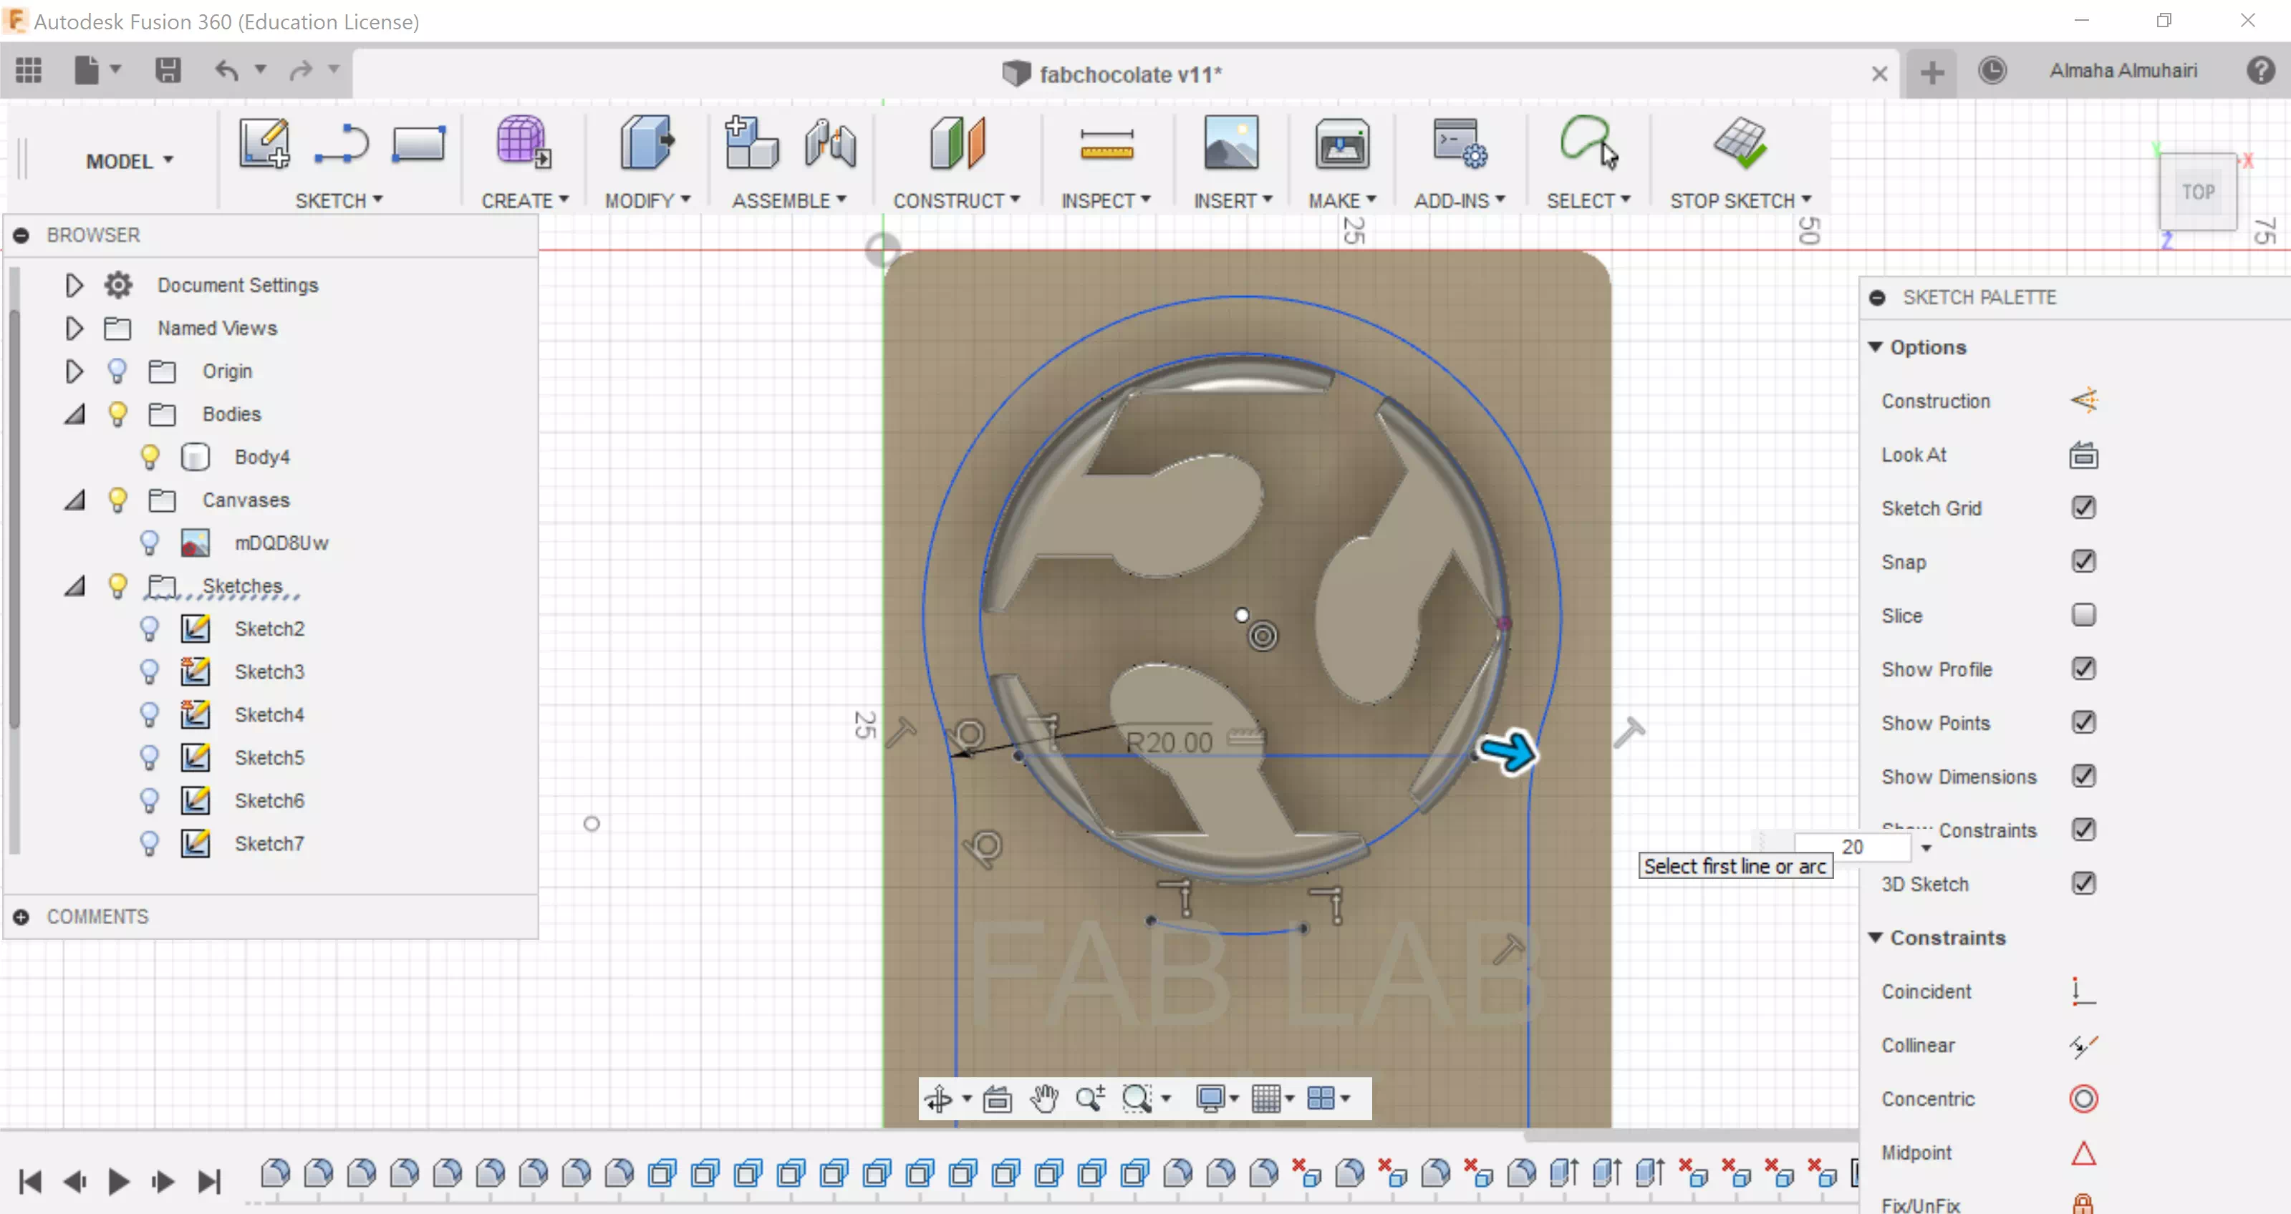Image resolution: width=2291 pixels, height=1214 pixels.
Task: Open the CONSTRUCT menu
Action: [955, 201]
